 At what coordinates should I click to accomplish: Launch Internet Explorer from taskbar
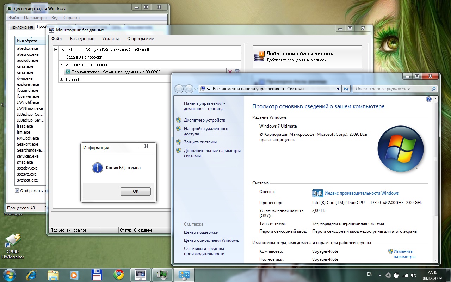[x=32, y=275]
